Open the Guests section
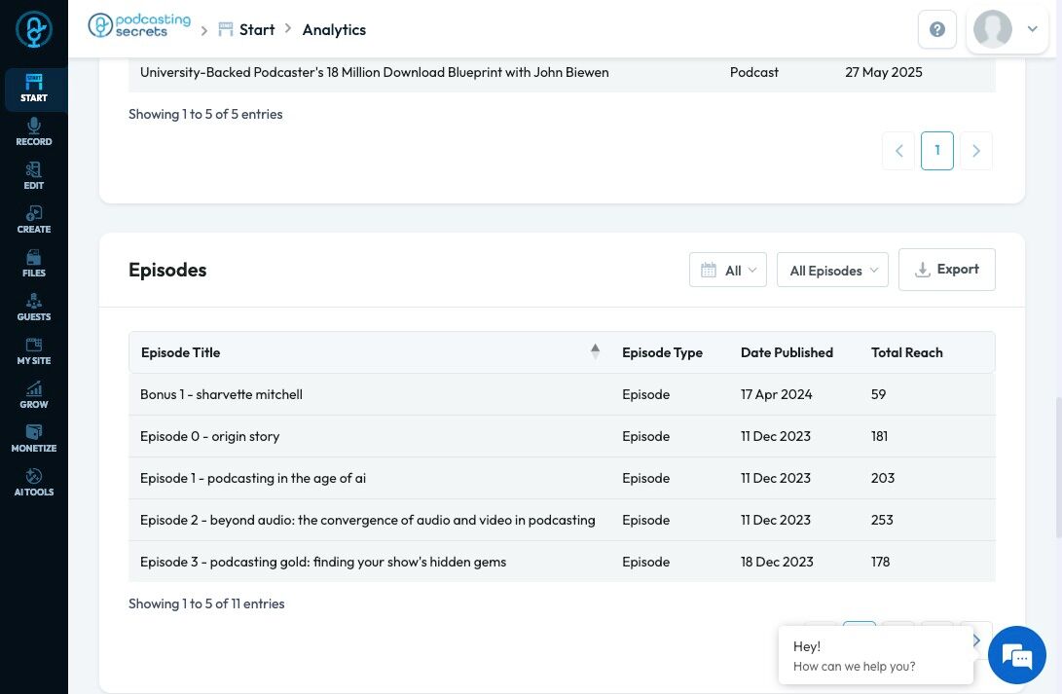1062x694 pixels. pyautogui.click(x=34, y=308)
